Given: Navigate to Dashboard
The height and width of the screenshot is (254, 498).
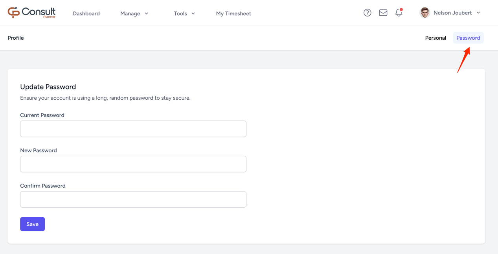Looking at the screenshot, I should pos(86,13).
